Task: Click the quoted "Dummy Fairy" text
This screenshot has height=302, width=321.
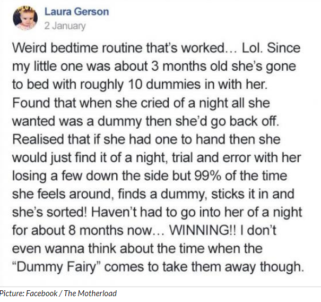Action: [56, 267]
